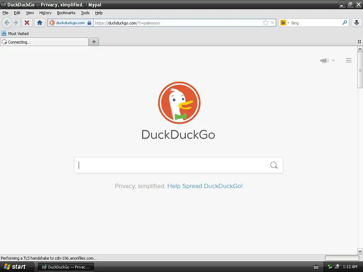Follow the Help Spread DuckDuckGo! link

[x=205, y=186]
